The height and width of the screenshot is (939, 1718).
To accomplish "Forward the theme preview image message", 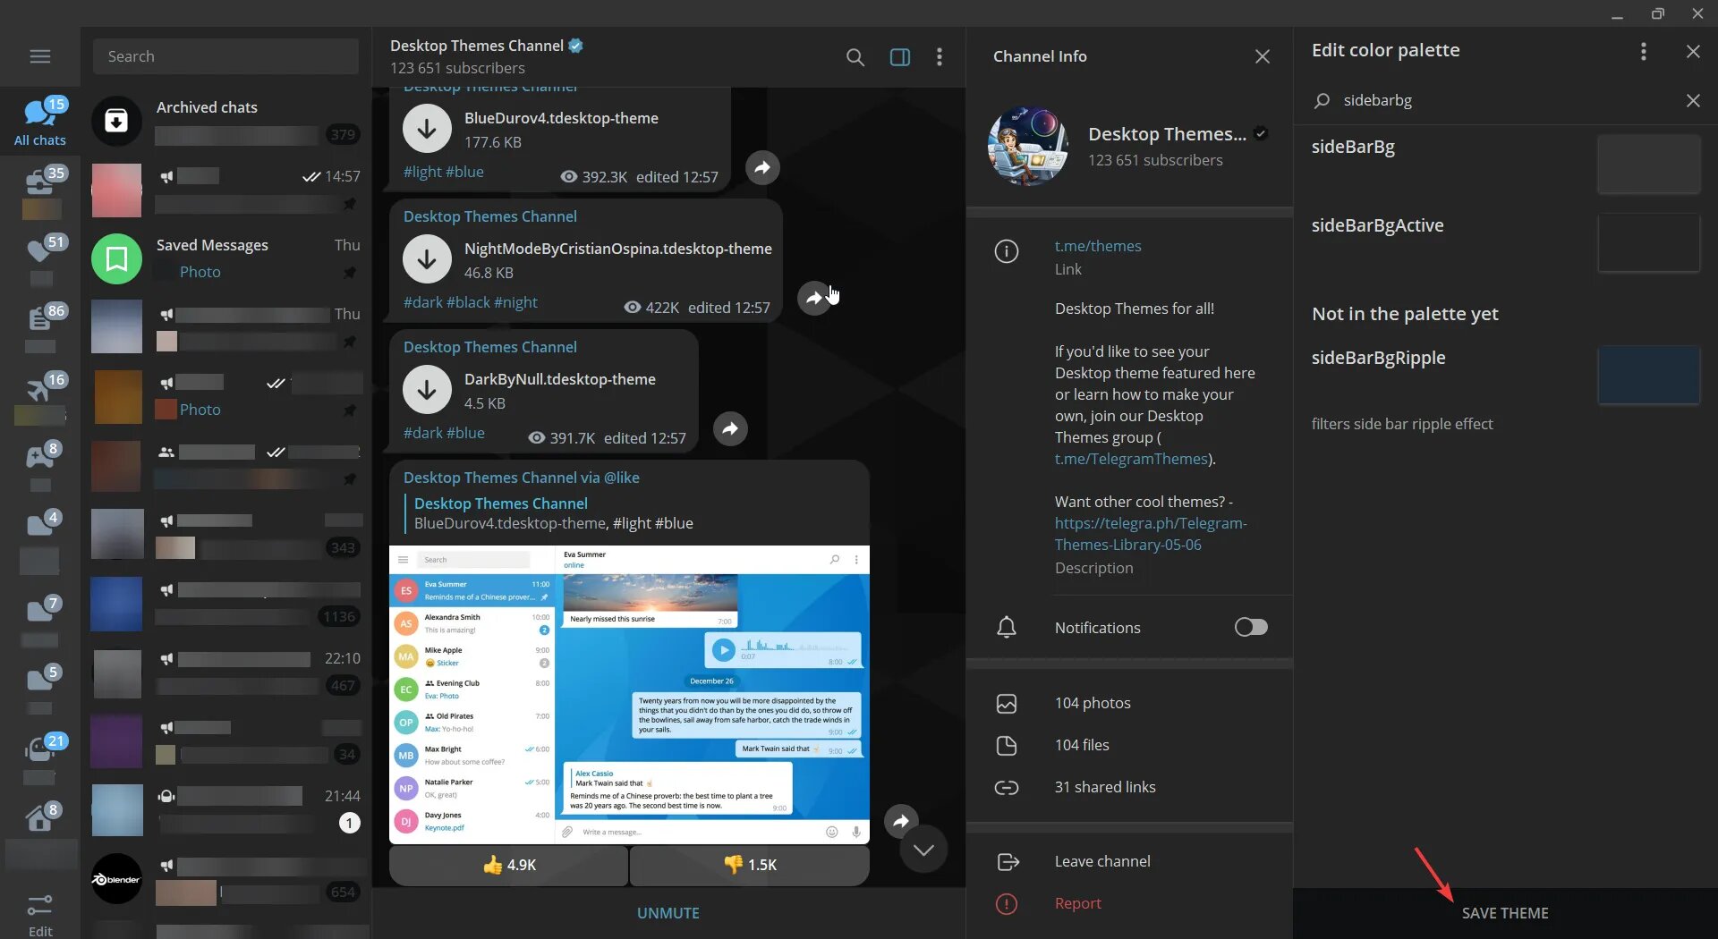I will tap(901, 821).
